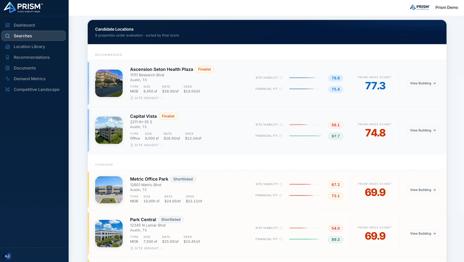This screenshot has height=262, width=464.
Task: Click Financial Fit help icon for Ascension Seton
Action: point(281,89)
